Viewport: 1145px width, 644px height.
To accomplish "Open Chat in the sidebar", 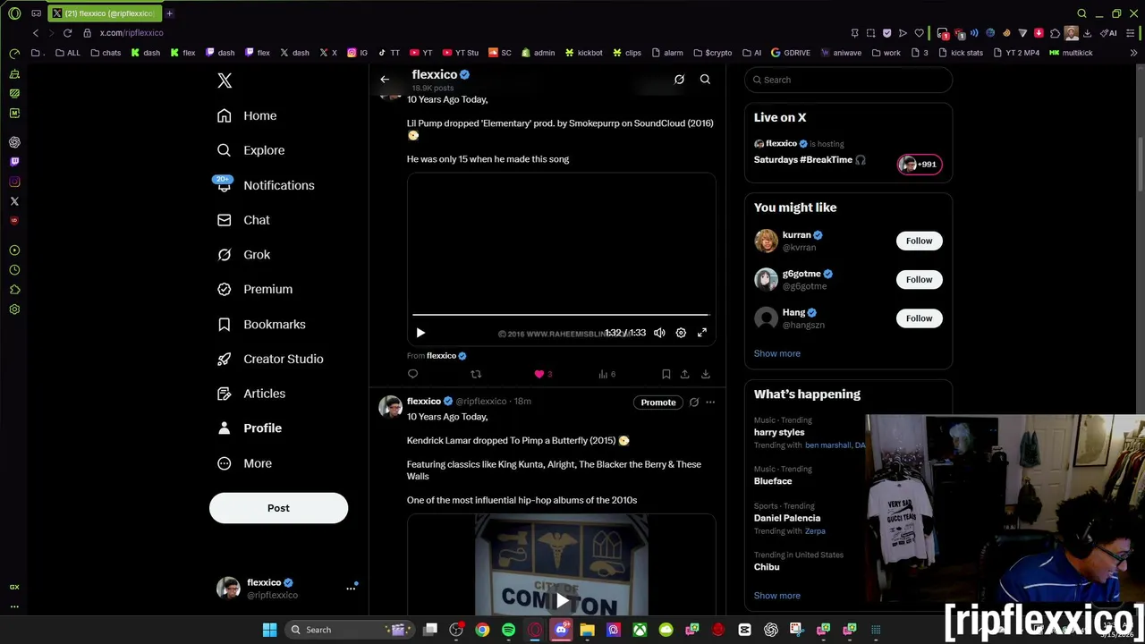I will click(x=243, y=220).
